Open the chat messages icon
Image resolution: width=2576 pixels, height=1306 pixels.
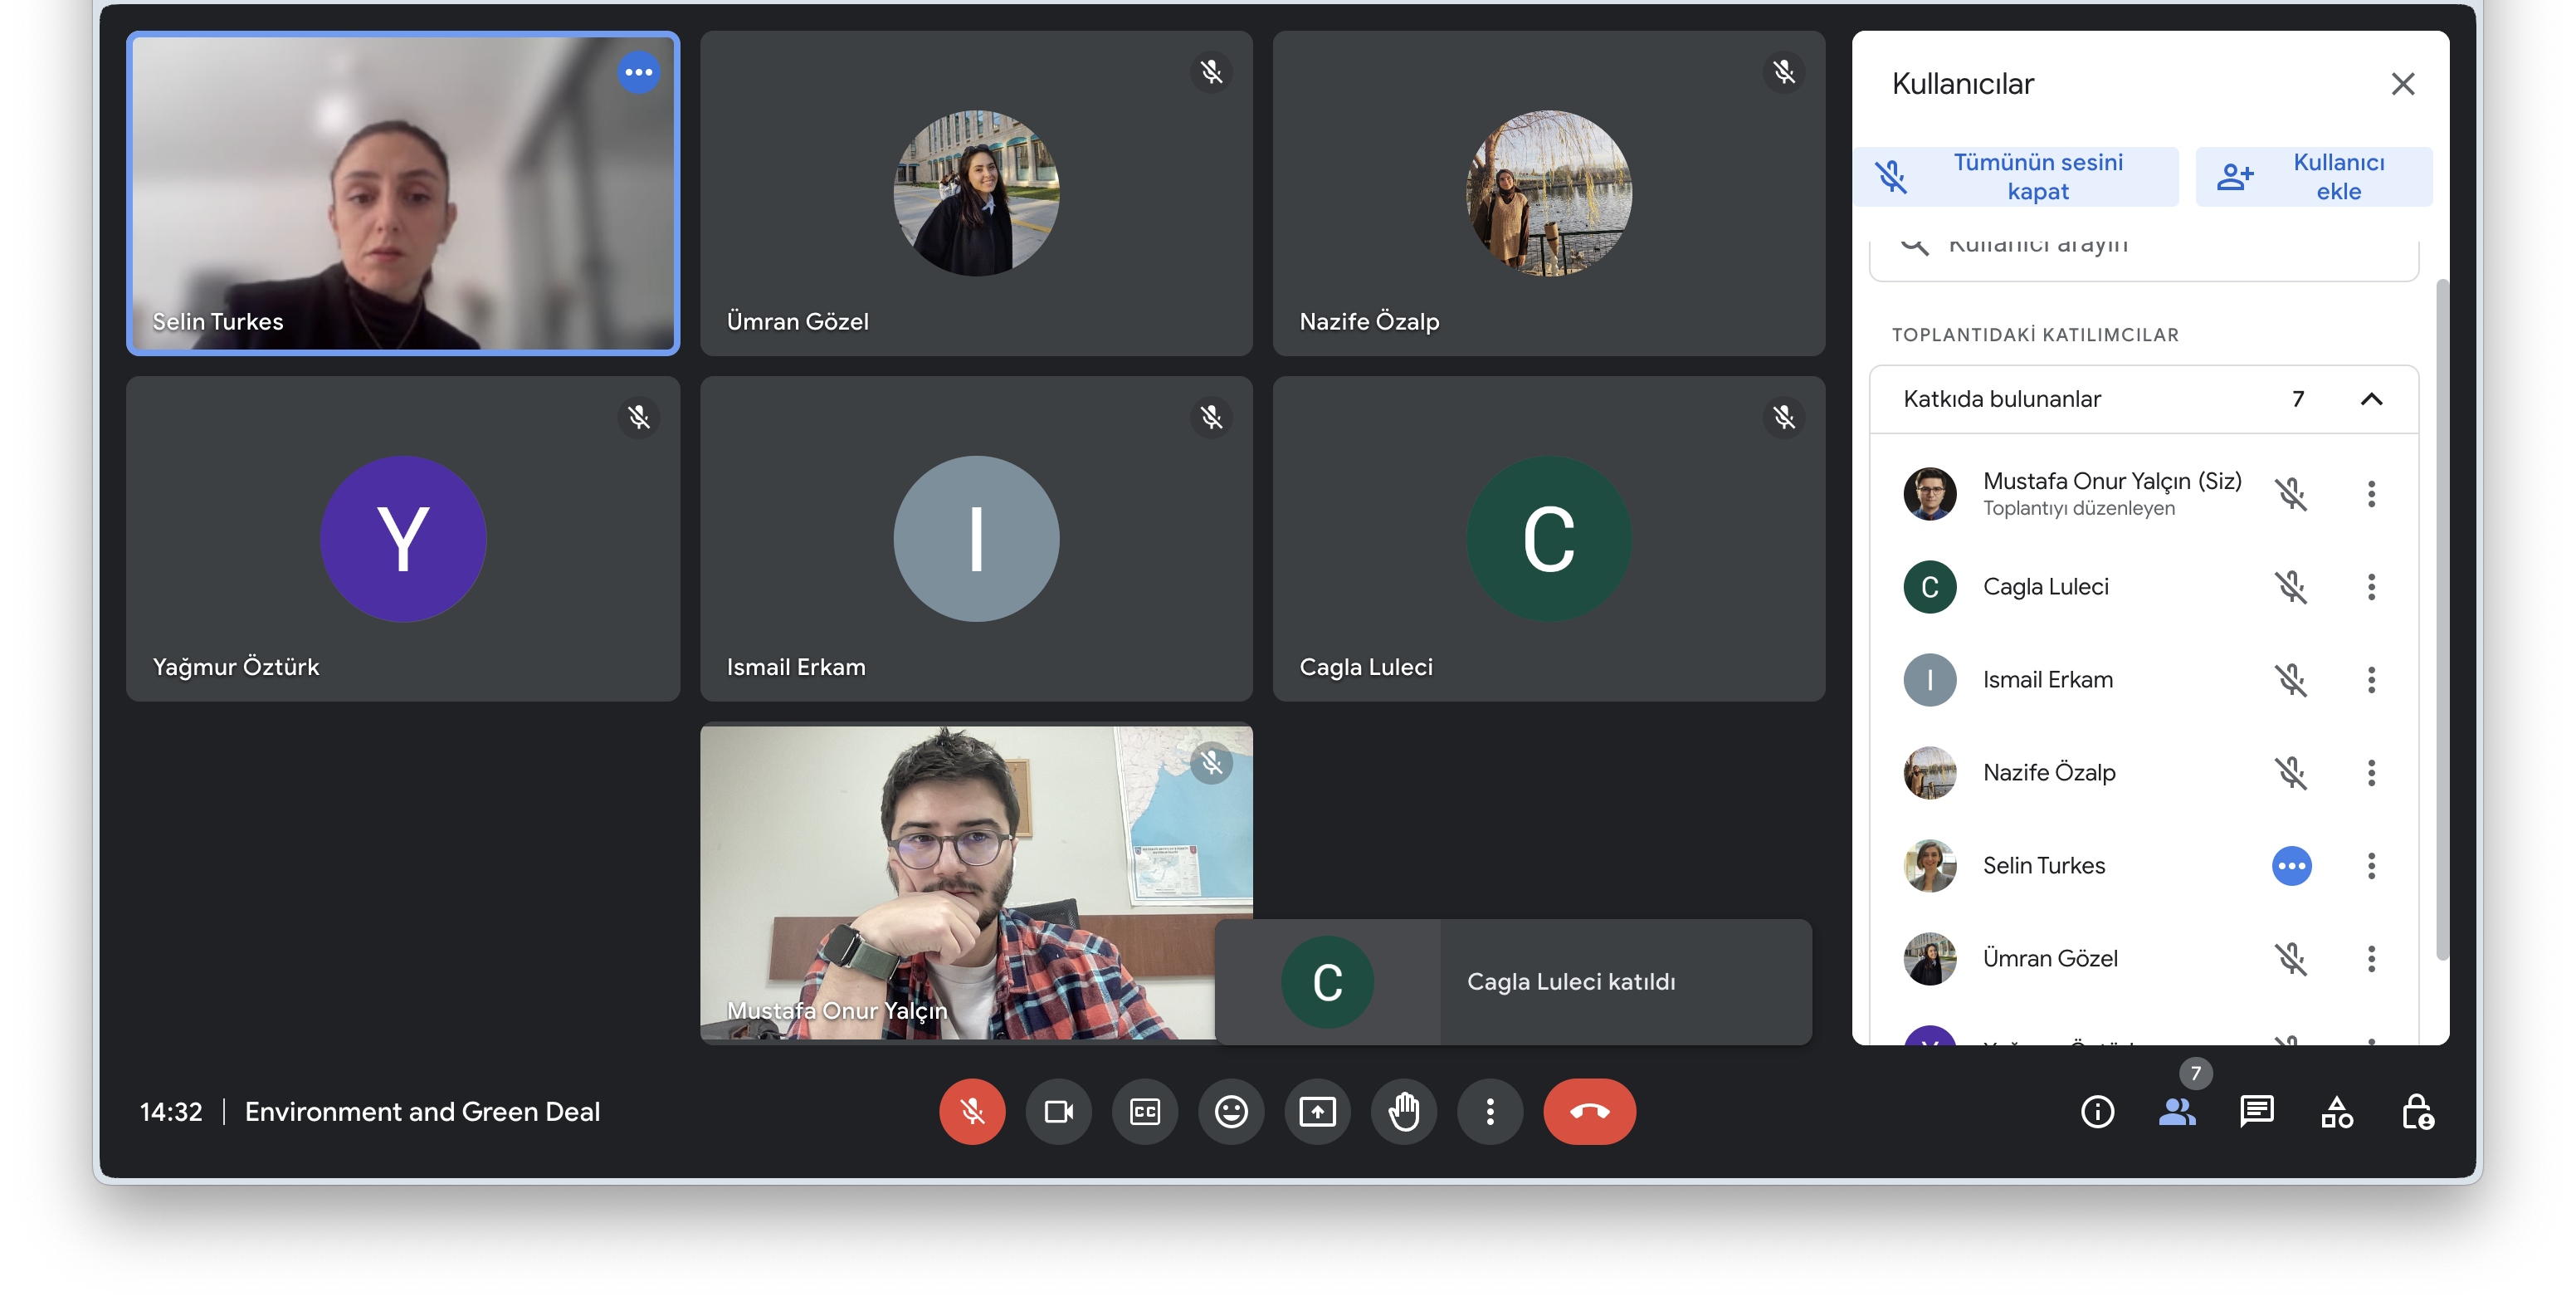pos(2256,1112)
